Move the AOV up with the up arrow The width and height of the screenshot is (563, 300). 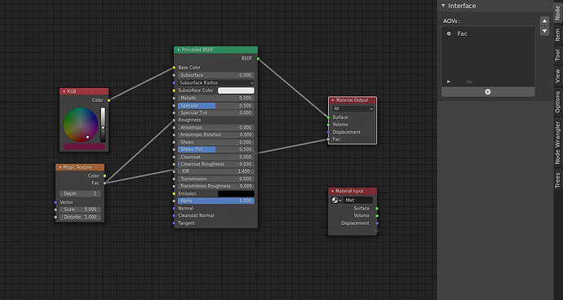(x=544, y=21)
